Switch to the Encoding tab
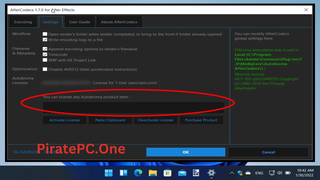Image resolution: width=320 pixels, height=180 pixels. 23,22
